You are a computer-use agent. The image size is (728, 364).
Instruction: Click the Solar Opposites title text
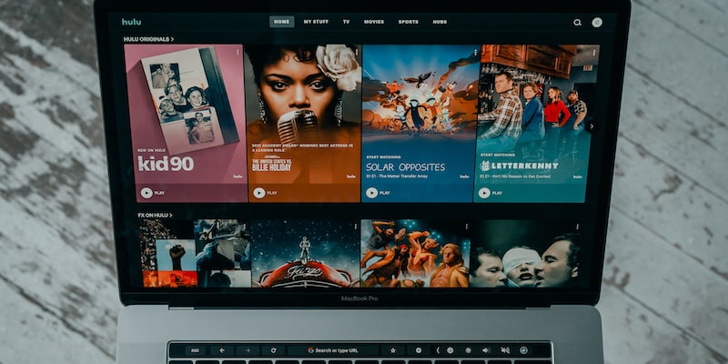pos(405,167)
